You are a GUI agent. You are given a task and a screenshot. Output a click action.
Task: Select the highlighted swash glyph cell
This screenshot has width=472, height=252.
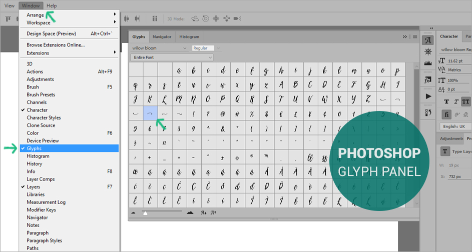150,113
